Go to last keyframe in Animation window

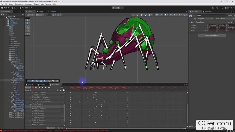[x=49, y=87]
